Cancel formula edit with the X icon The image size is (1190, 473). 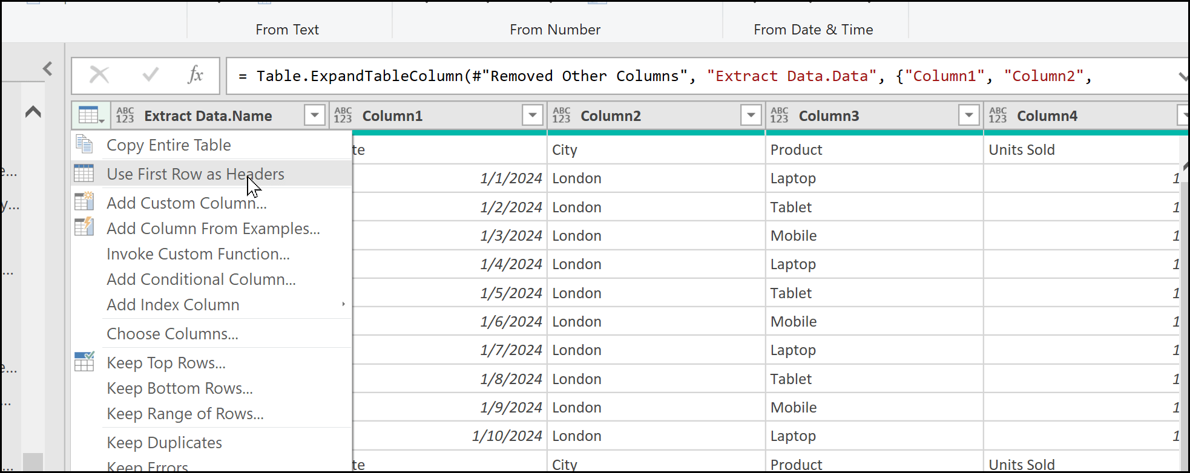tap(99, 76)
